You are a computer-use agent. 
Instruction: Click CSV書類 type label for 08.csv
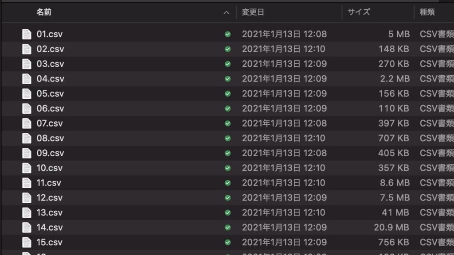(437, 138)
